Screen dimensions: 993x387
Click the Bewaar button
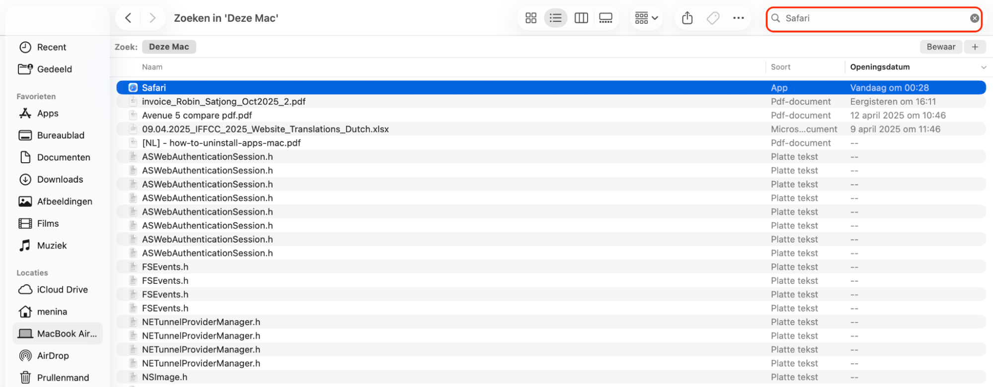940,47
